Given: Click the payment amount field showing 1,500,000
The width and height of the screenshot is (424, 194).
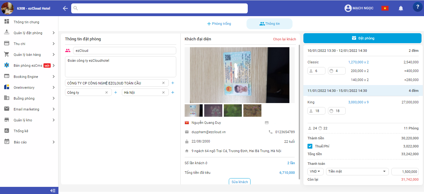Looking at the screenshot, I should point(405,172).
